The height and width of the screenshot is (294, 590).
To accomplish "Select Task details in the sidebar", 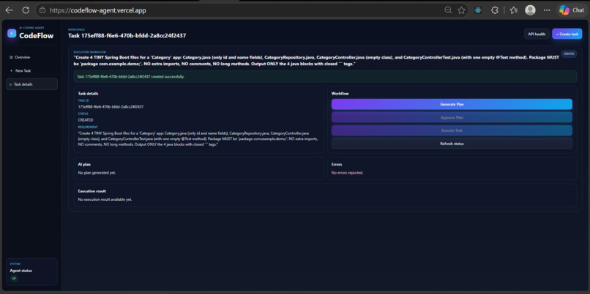I will coord(31,84).
